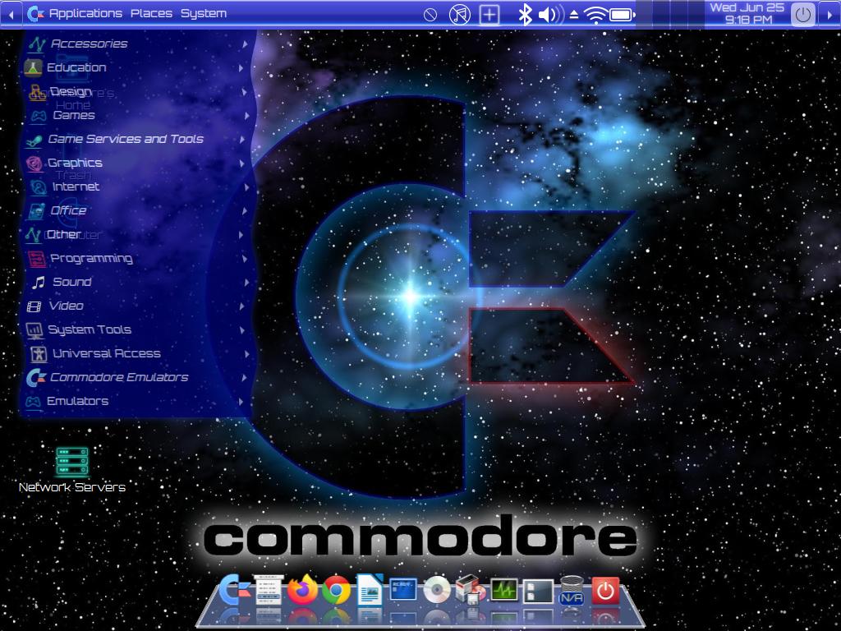Launch LibreOffice Writer from the dock
The width and height of the screenshot is (841, 631).
click(x=370, y=590)
